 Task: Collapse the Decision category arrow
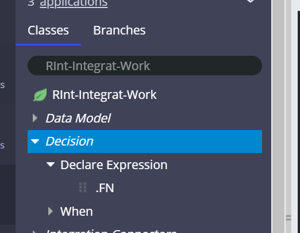point(35,142)
